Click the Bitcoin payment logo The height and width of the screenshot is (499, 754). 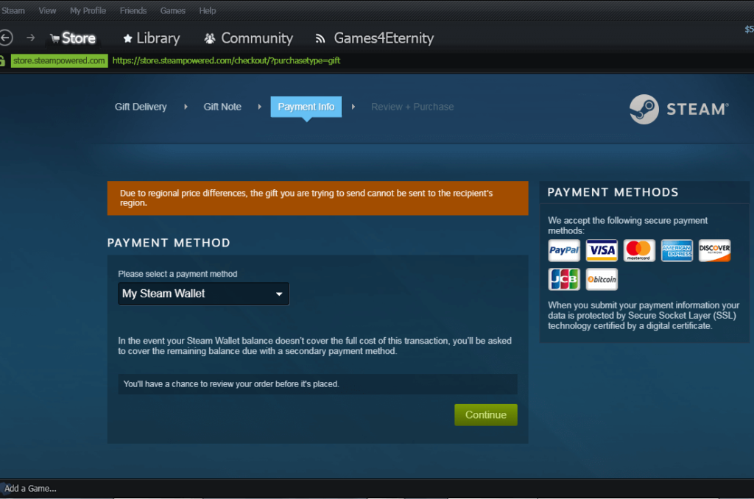[x=602, y=279]
